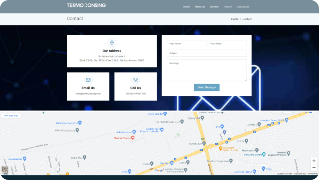Click the Phoenic Pharma map marker
Viewport: 319px width, 180px height.
tap(133, 138)
